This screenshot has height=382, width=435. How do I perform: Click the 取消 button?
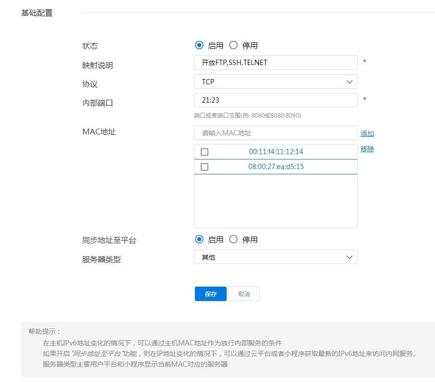244,294
